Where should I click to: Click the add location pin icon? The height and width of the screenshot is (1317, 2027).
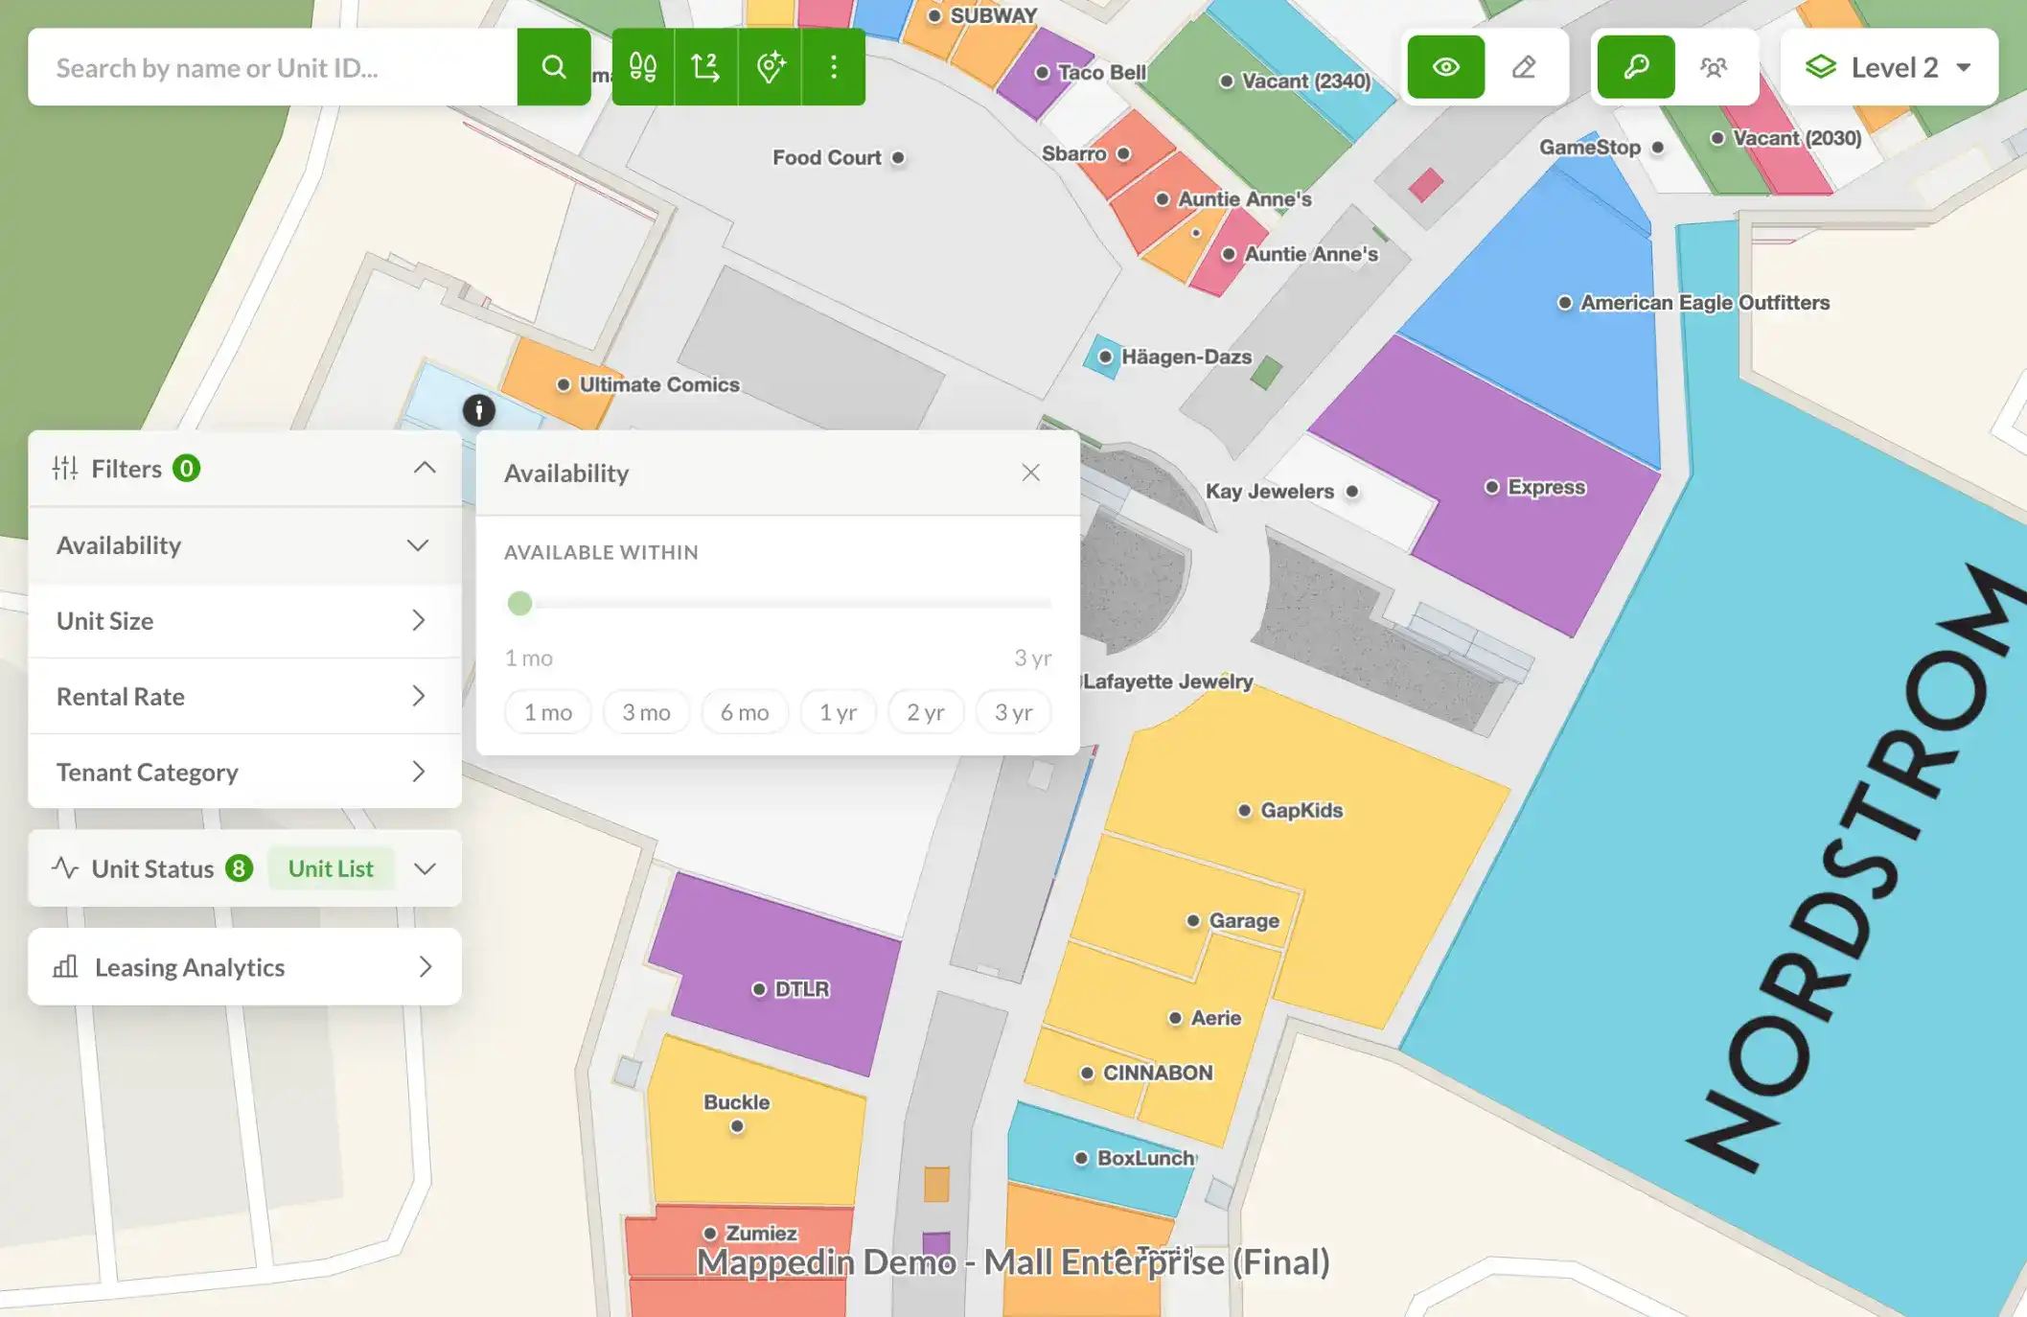(770, 67)
